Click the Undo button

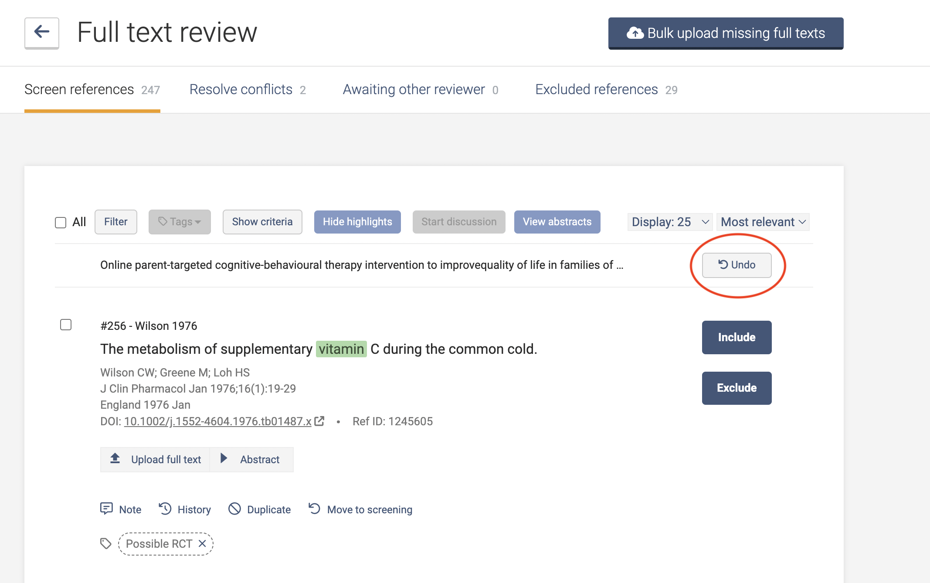737,265
